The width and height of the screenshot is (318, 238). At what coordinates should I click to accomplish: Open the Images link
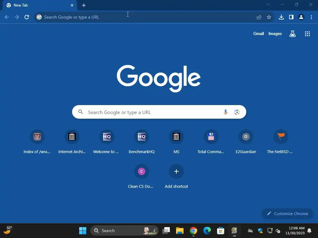point(275,33)
